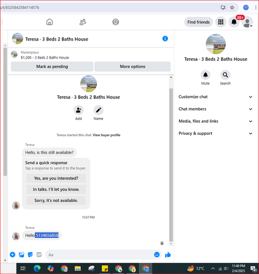
Task: Send quick response 'Yes, are you interested?'
Action: coord(56,178)
